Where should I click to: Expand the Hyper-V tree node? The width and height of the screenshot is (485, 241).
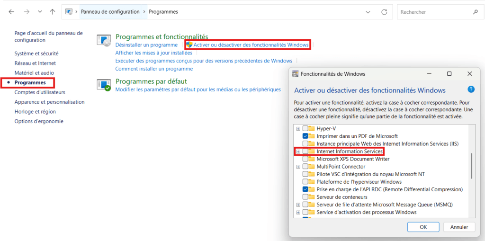[x=298, y=128]
